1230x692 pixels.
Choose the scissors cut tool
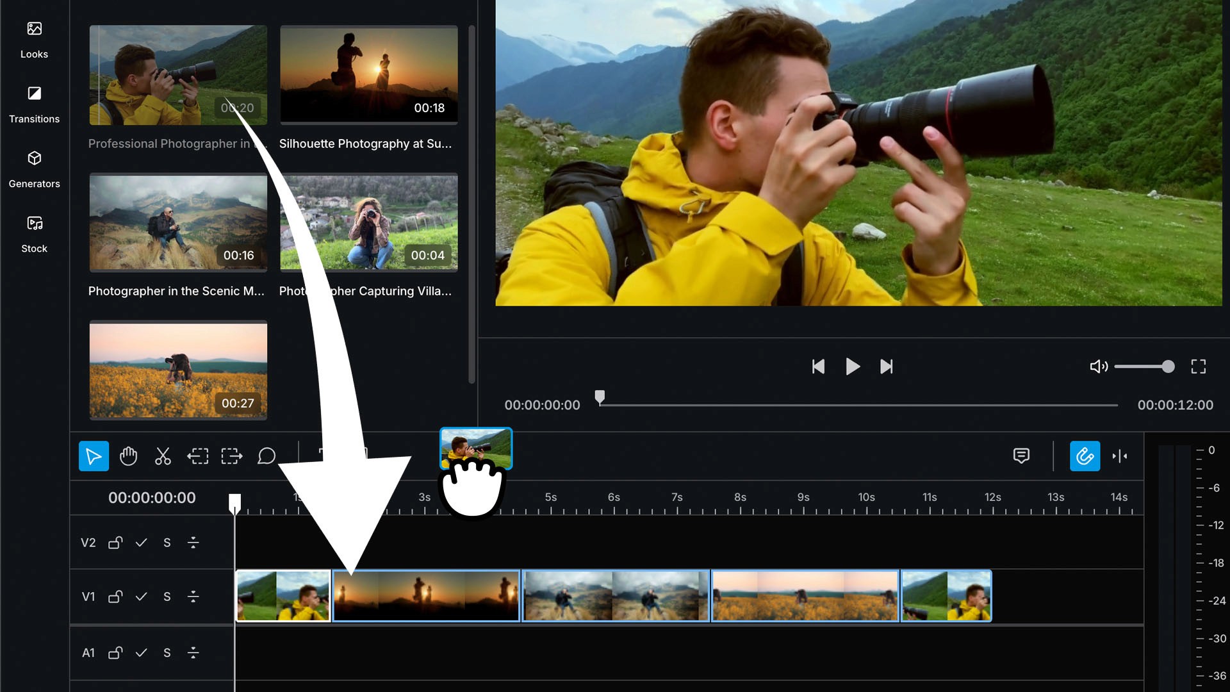tap(163, 456)
